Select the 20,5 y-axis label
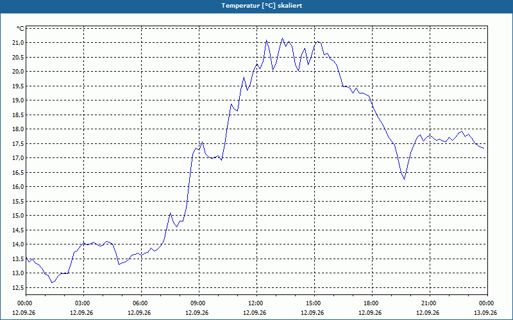The height and width of the screenshot is (320, 513). tap(18, 57)
